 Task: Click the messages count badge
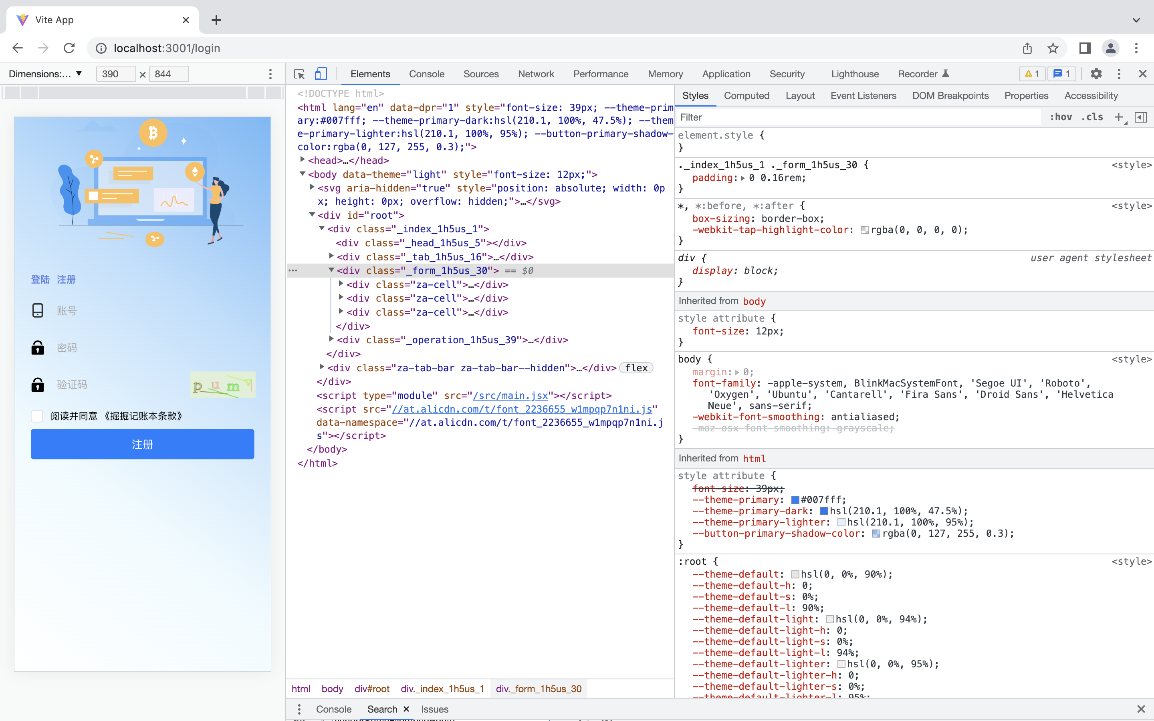1061,74
